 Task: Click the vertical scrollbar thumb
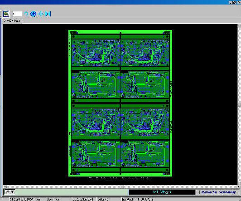pyautogui.click(x=239, y=104)
